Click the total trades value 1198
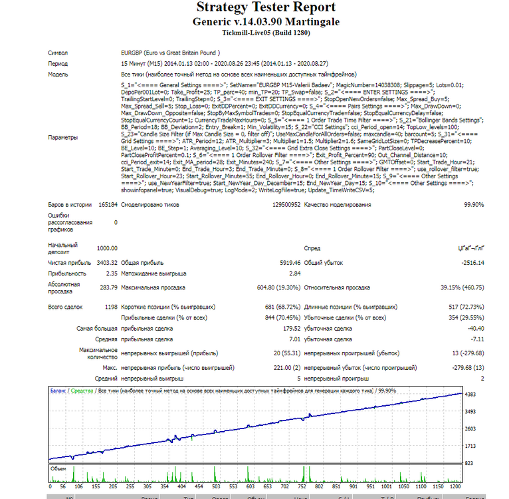 pyautogui.click(x=111, y=307)
